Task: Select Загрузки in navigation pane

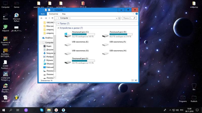Action: 48,53
